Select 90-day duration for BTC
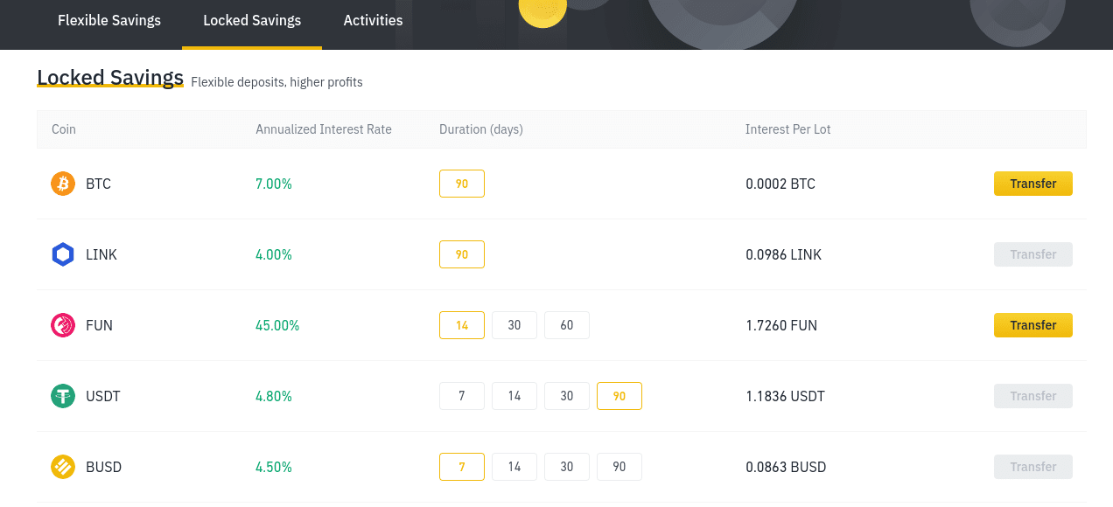This screenshot has width=1113, height=507. coord(462,184)
